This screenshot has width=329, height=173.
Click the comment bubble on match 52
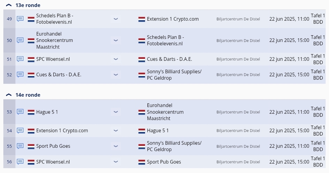click(x=20, y=74)
